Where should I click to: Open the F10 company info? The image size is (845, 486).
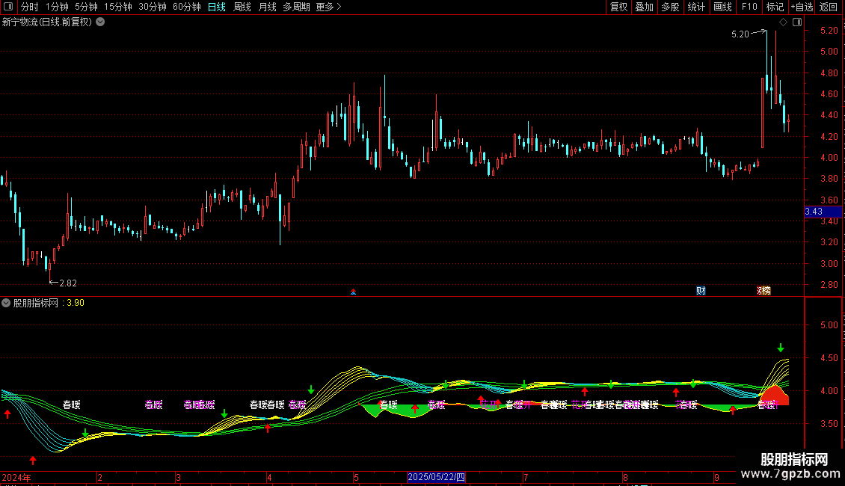[x=749, y=7]
